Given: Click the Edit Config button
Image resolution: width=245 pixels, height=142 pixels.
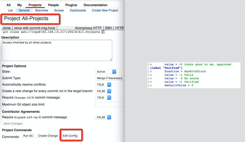Looking at the screenshot, I should click(x=70, y=136).
